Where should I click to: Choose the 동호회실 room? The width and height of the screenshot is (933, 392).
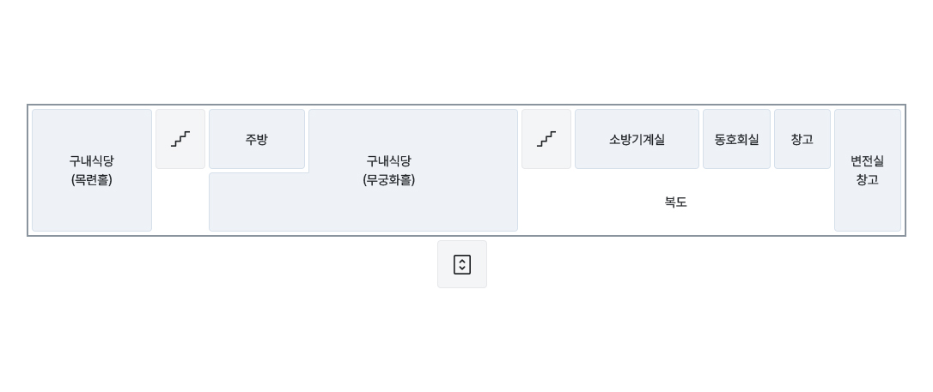pyautogui.click(x=736, y=139)
